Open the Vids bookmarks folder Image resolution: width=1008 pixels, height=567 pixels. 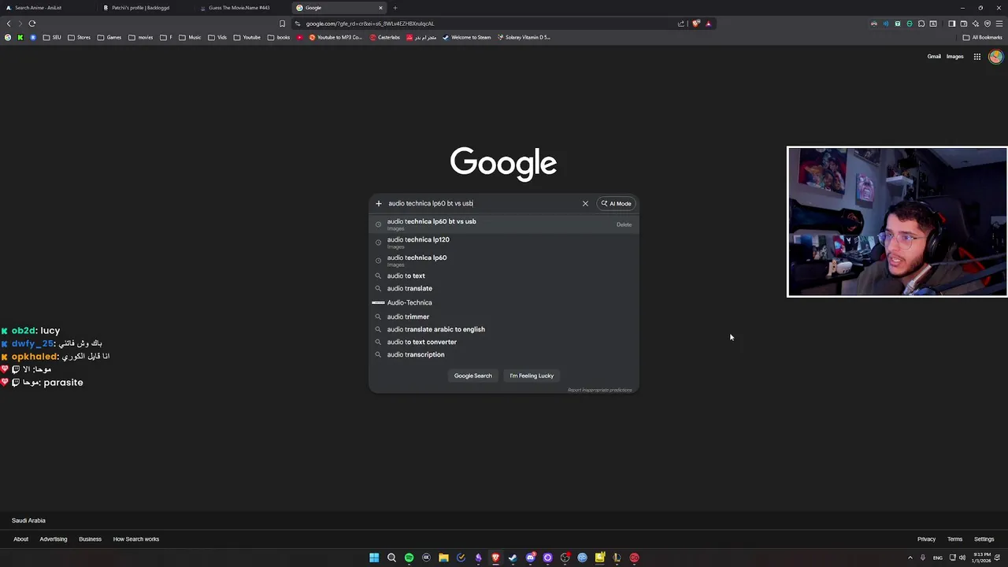(217, 37)
